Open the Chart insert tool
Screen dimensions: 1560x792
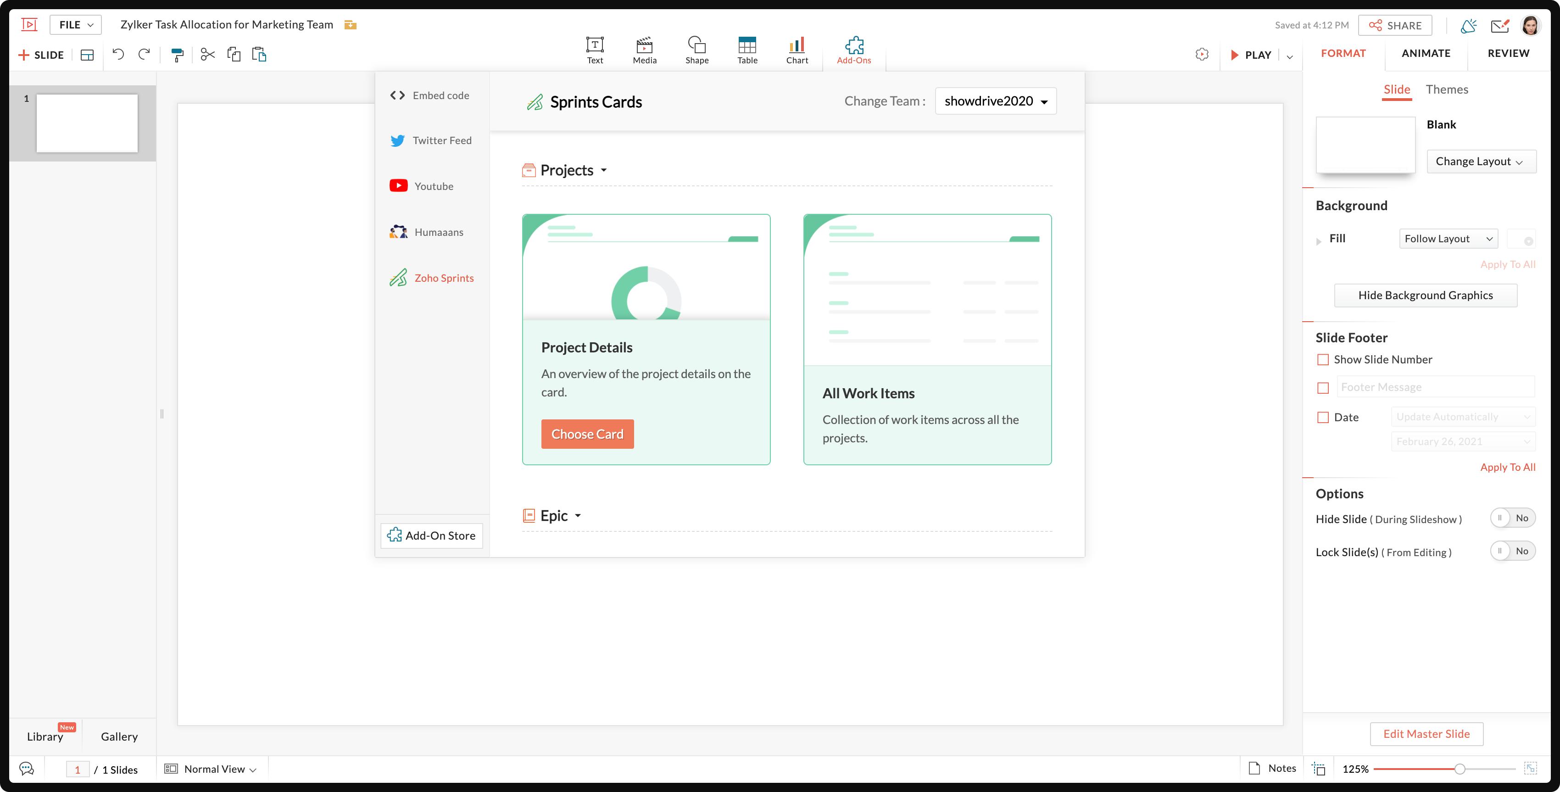coord(797,51)
